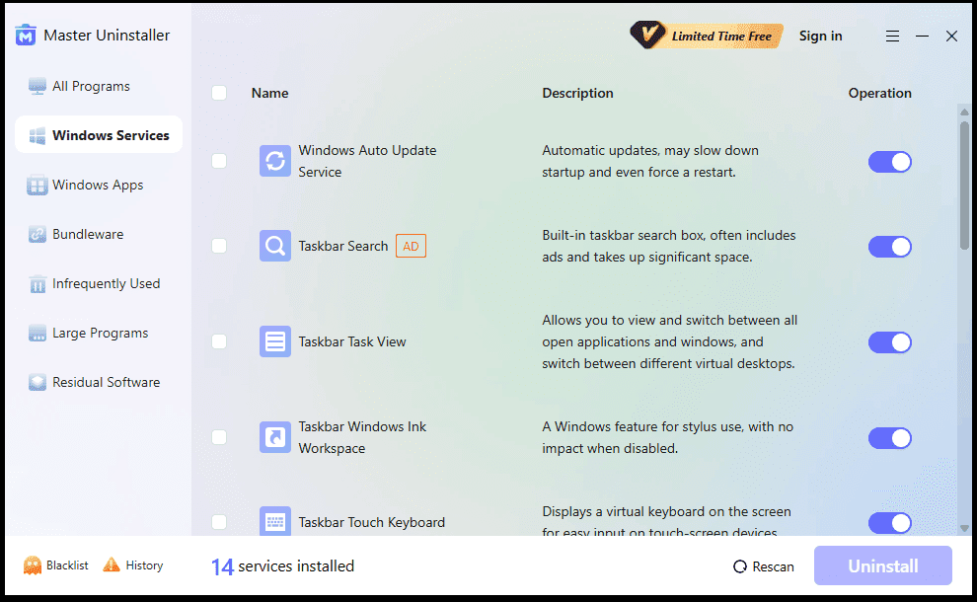
Task: Check the Taskbar Windows Ink Workspace checkbox
Action: tap(219, 437)
